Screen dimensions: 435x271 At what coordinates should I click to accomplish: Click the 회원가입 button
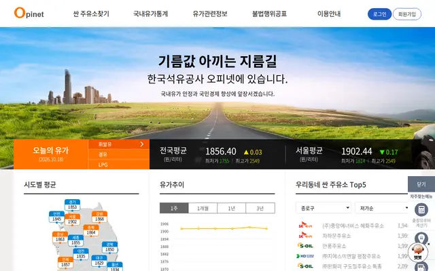point(407,14)
